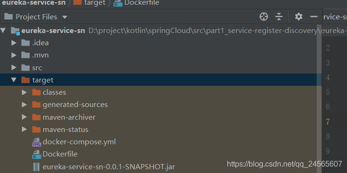Click Dockerfile in the breadcrumb bar
The width and height of the screenshot is (347, 173).
pos(142,3)
